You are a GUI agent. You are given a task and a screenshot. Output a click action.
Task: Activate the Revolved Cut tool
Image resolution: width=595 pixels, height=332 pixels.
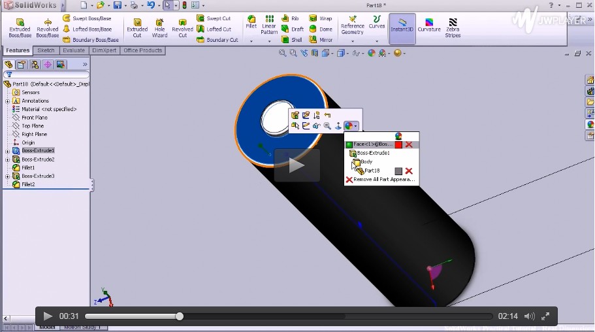click(x=182, y=27)
